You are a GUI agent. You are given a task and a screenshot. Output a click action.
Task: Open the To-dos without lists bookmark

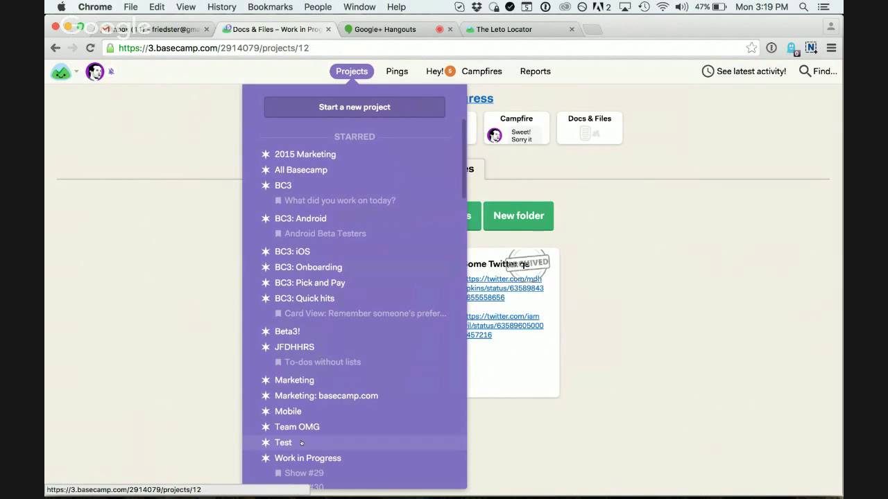pos(323,362)
